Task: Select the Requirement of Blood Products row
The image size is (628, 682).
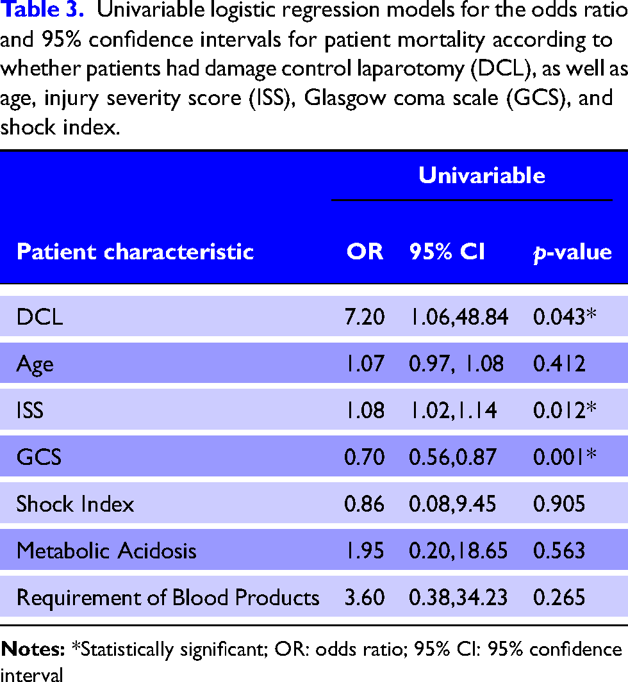Action: point(314,597)
